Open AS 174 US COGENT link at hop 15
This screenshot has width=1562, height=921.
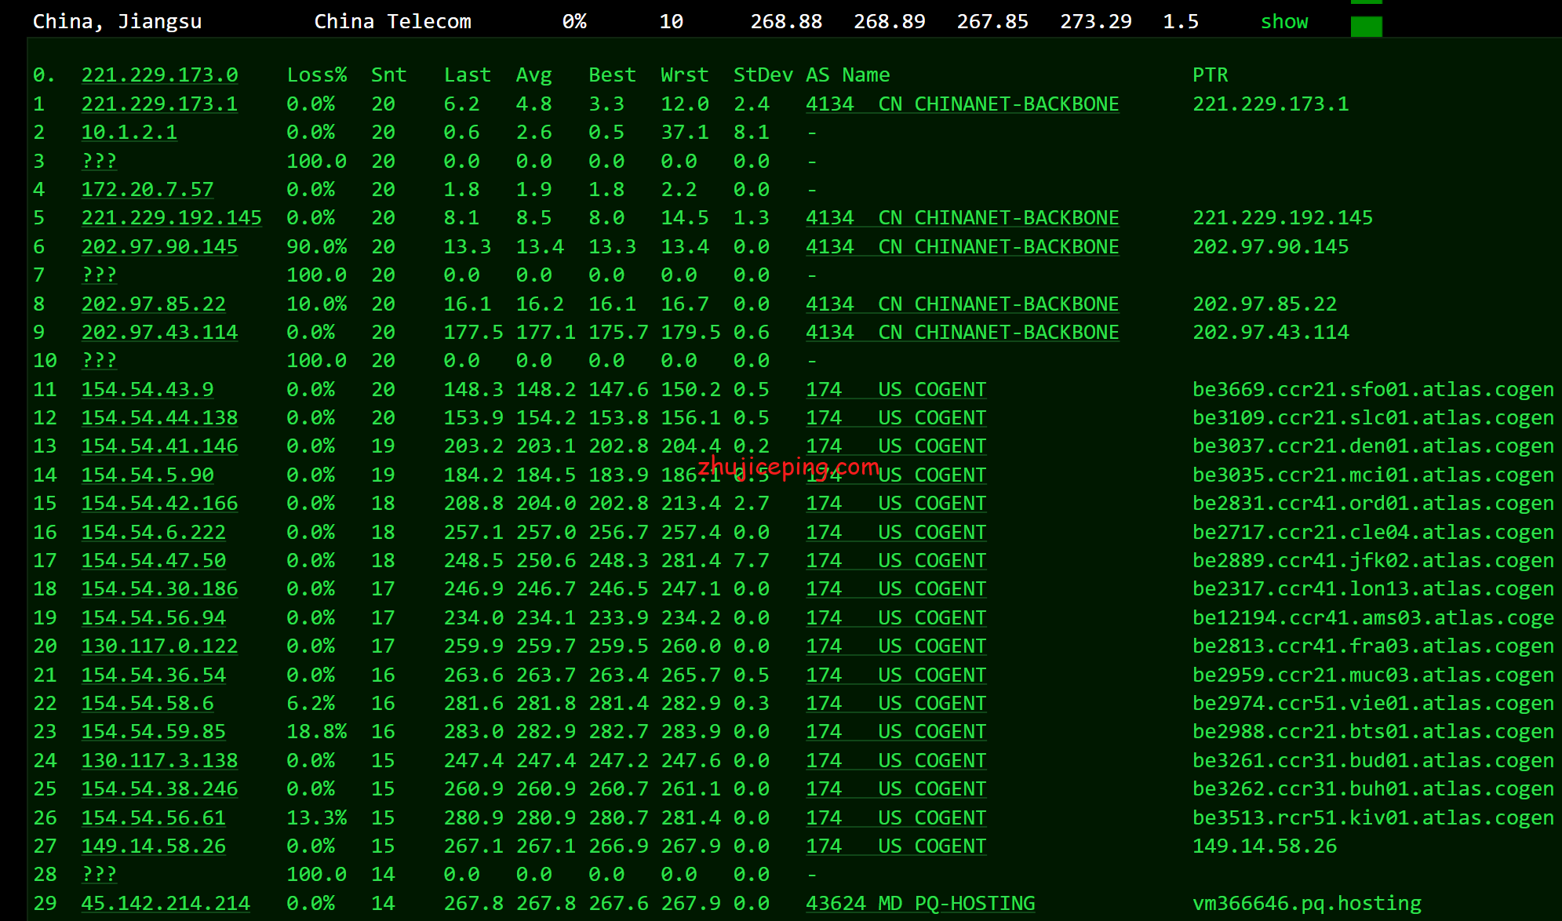pos(896,503)
